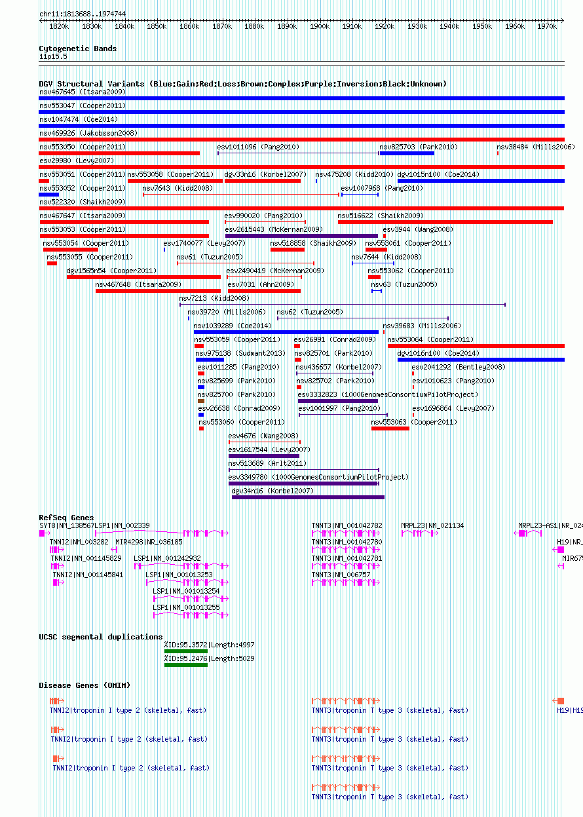Image resolution: width=583 pixels, height=817 pixels.
Task: Click nsv522320 (Shaikh2009) label
Action: point(83,202)
